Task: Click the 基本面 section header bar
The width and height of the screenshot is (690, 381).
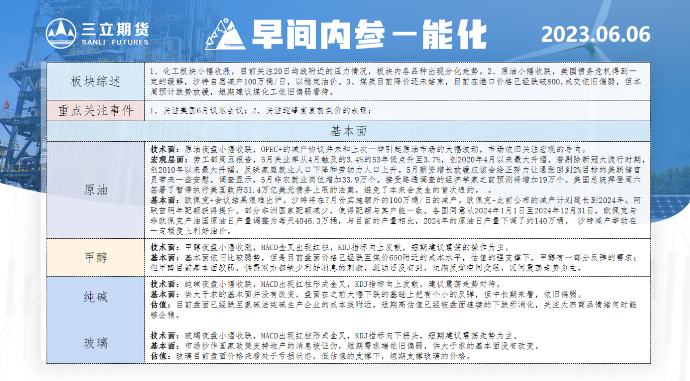Action: pos(348,131)
